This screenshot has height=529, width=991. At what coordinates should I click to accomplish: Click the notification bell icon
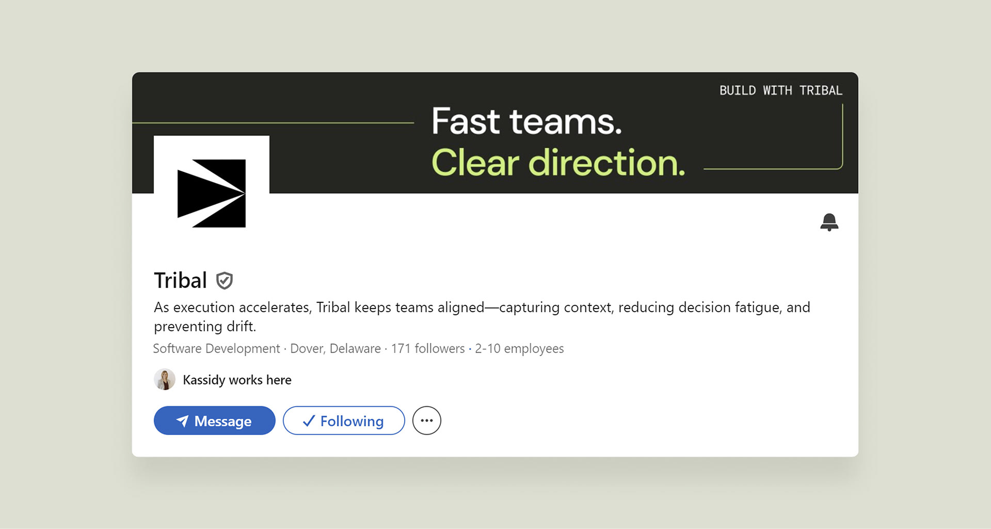coord(829,222)
